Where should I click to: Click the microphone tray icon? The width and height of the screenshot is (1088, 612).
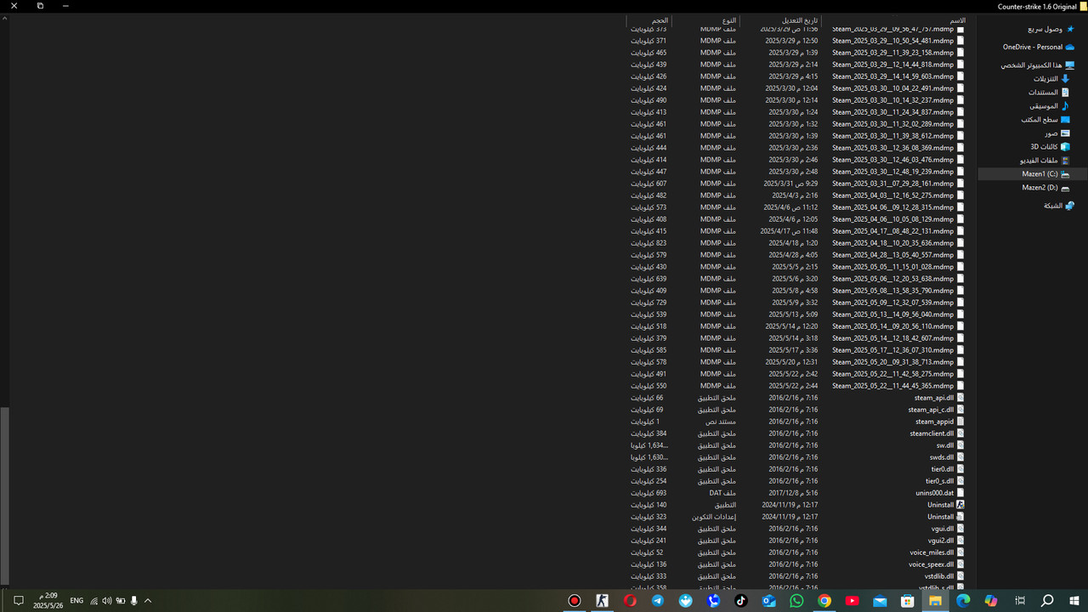(134, 601)
